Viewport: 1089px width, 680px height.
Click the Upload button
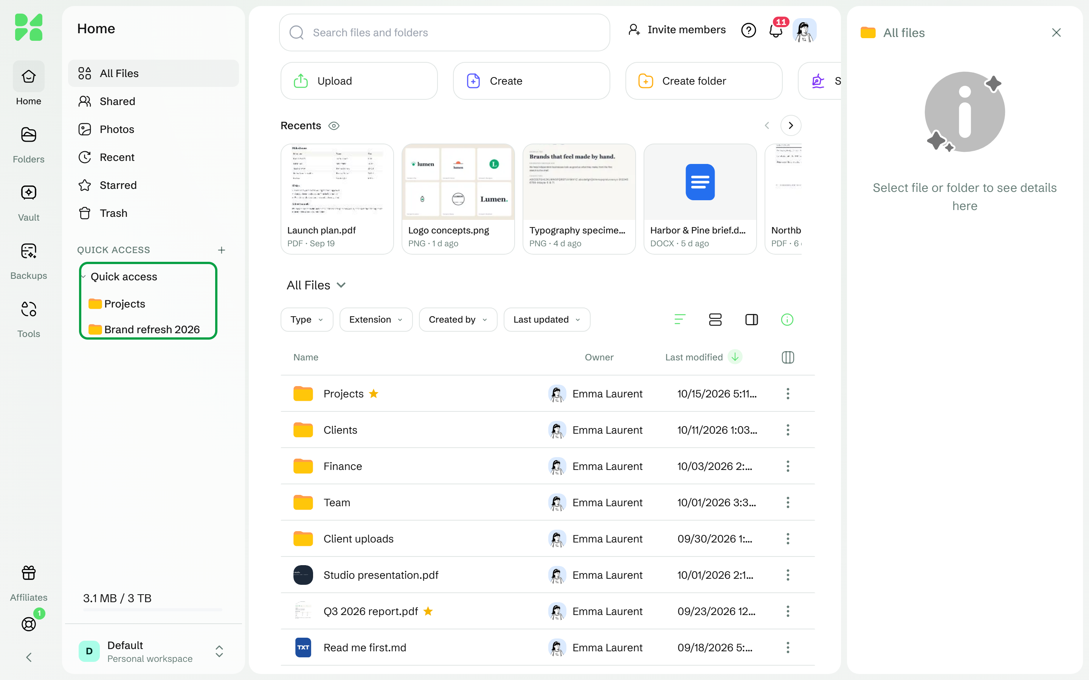click(x=359, y=81)
